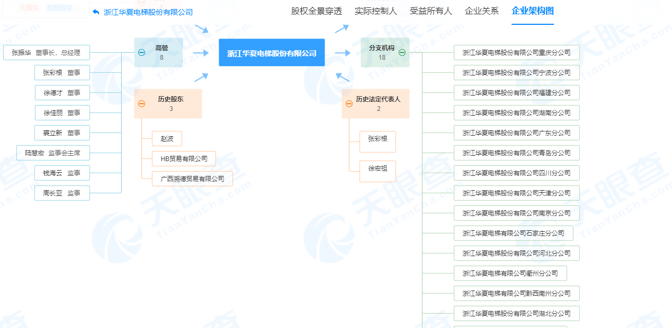The height and width of the screenshot is (328, 672).
Task: Open the 陆慧宏 监事会主席 node
Action: tap(53, 153)
